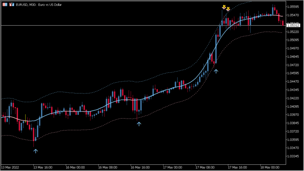Click the blue buy arrow near 16 May 16:00

[139, 124]
